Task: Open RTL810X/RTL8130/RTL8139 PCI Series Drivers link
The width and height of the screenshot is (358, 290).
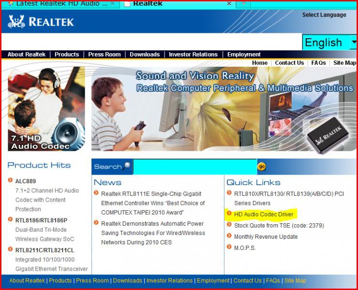Action: (x=289, y=199)
